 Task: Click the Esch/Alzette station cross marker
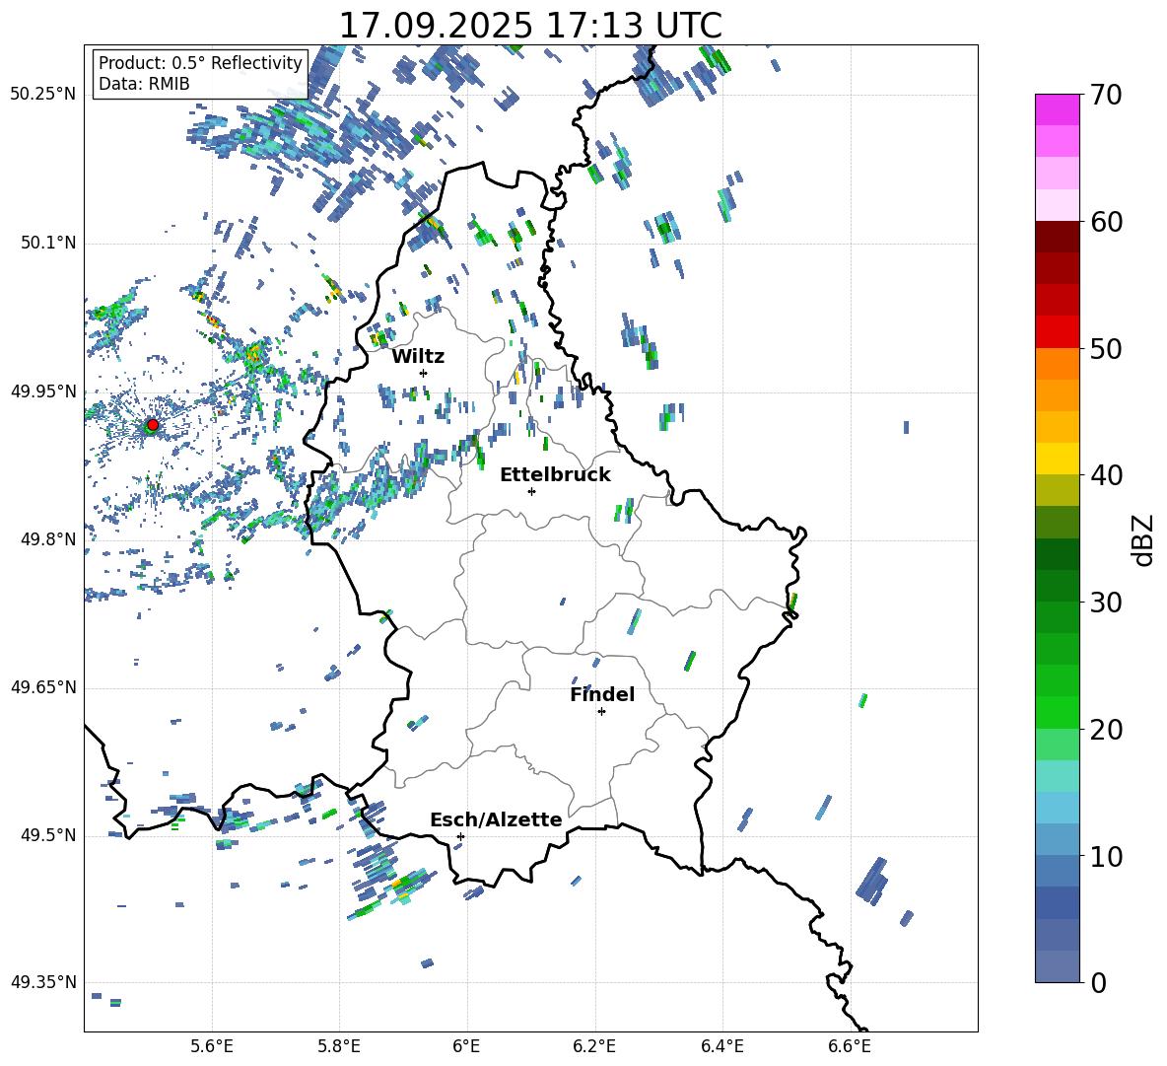460,836
